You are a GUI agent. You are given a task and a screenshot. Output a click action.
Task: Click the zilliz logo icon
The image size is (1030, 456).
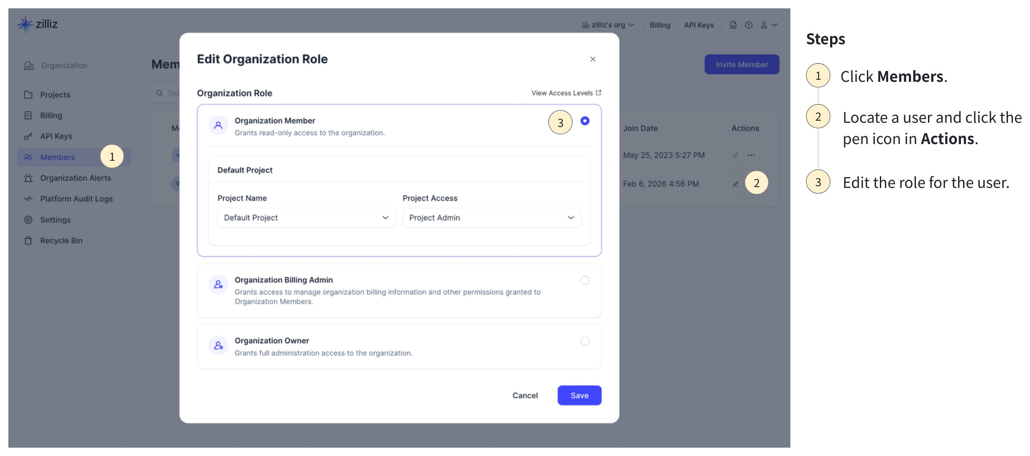[25, 24]
